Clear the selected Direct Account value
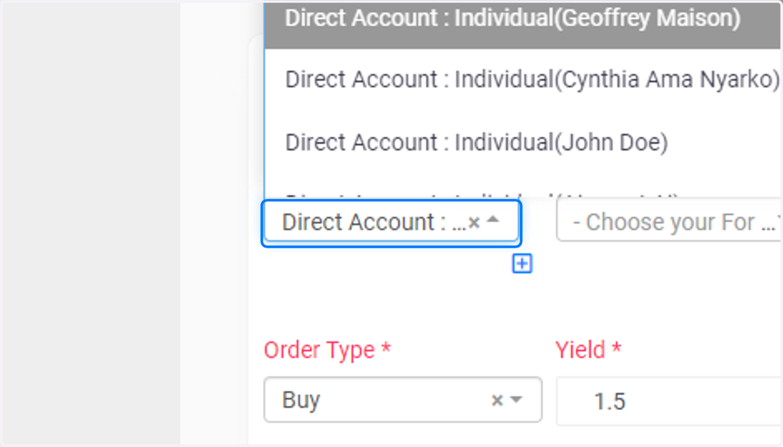Image resolution: width=783 pixels, height=447 pixels. point(474,223)
